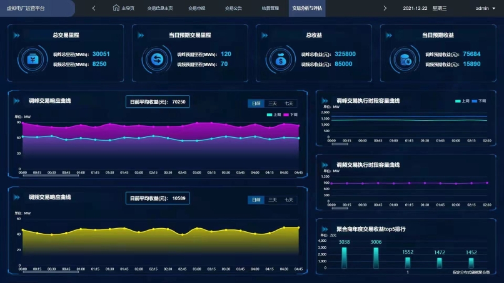The image size is (504, 283).
Task: Click the home icon beside 主导页
Action: pos(116,8)
